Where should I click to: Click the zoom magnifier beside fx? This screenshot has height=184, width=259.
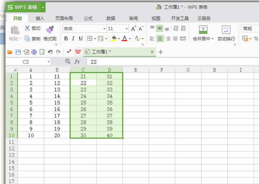(x=67, y=61)
